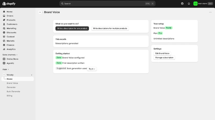Open Finance via its bank icon
This screenshot has height=120, width=215.
click(4, 45)
